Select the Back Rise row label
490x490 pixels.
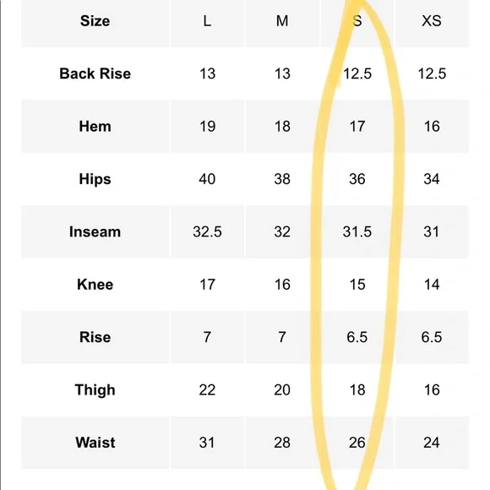(x=95, y=73)
